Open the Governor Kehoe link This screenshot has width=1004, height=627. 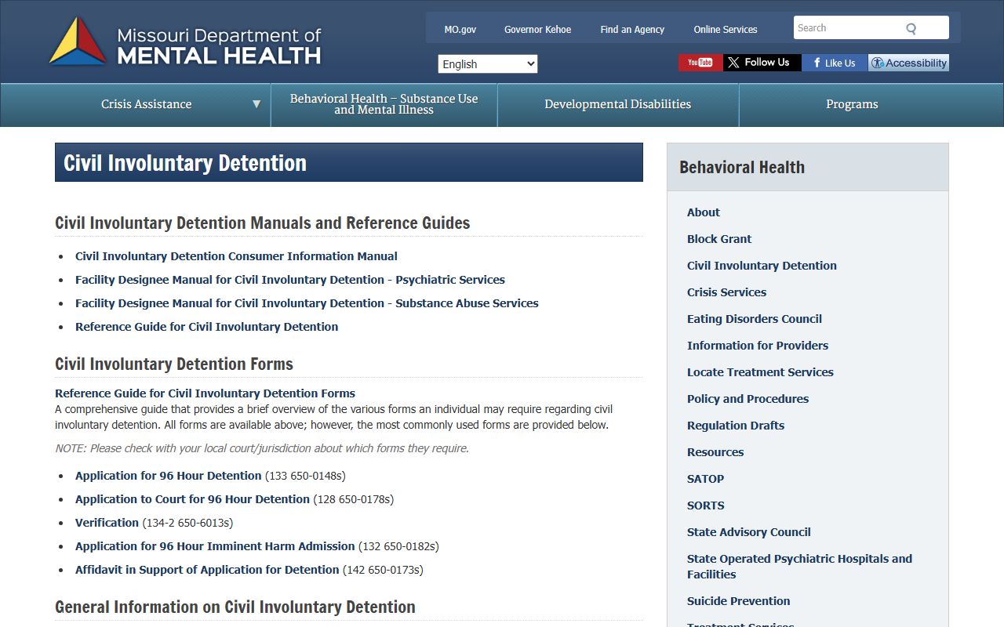[537, 30]
